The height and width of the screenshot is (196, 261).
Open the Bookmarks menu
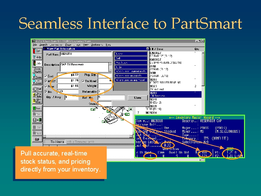pos(97,45)
